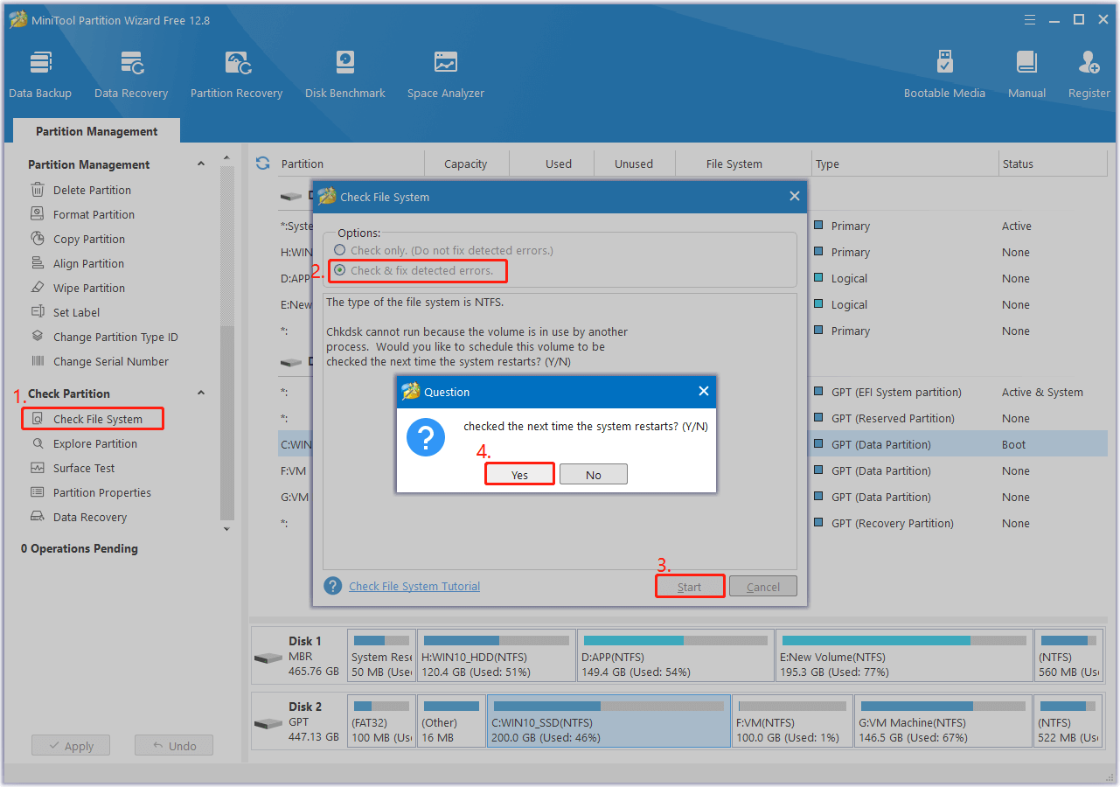Click the Undo button
The image size is (1120, 787).
click(x=174, y=746)
